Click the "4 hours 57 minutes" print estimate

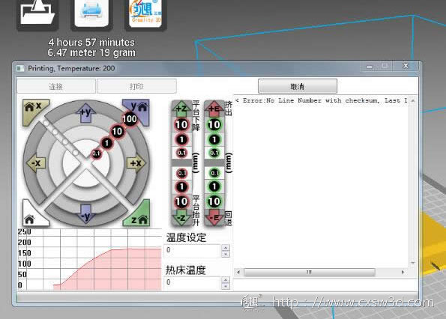point(91,43)
